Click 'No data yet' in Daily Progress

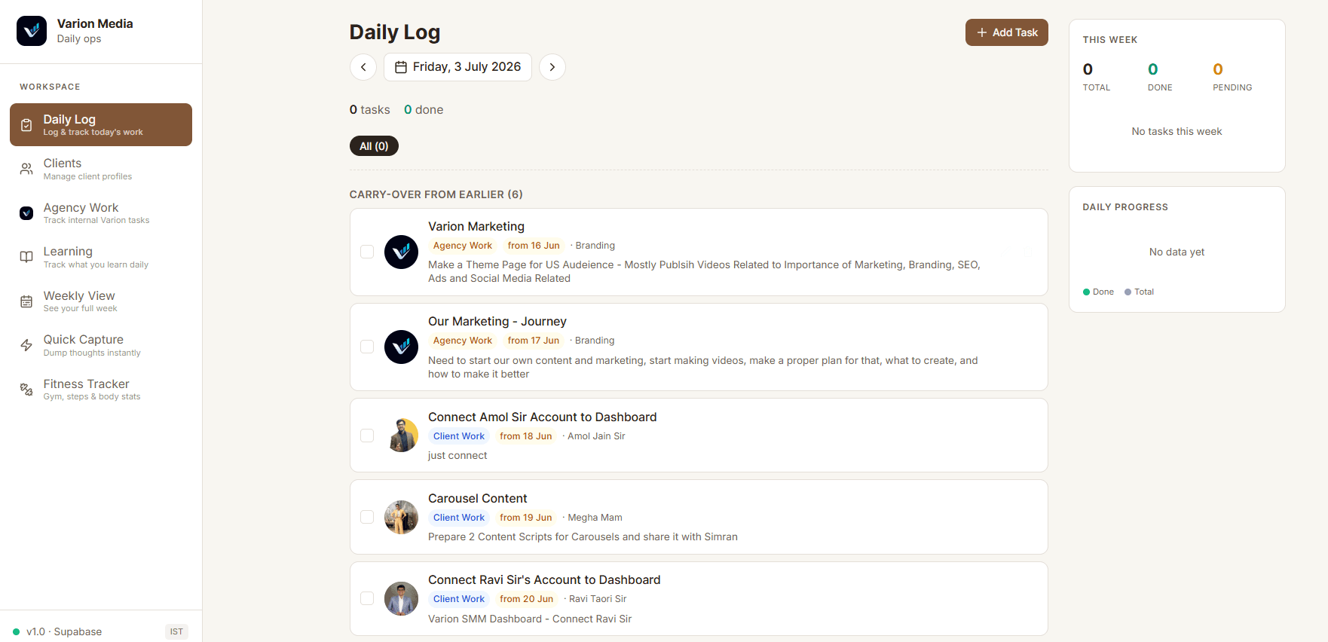pyautogui.click(x=1177, y=252)
